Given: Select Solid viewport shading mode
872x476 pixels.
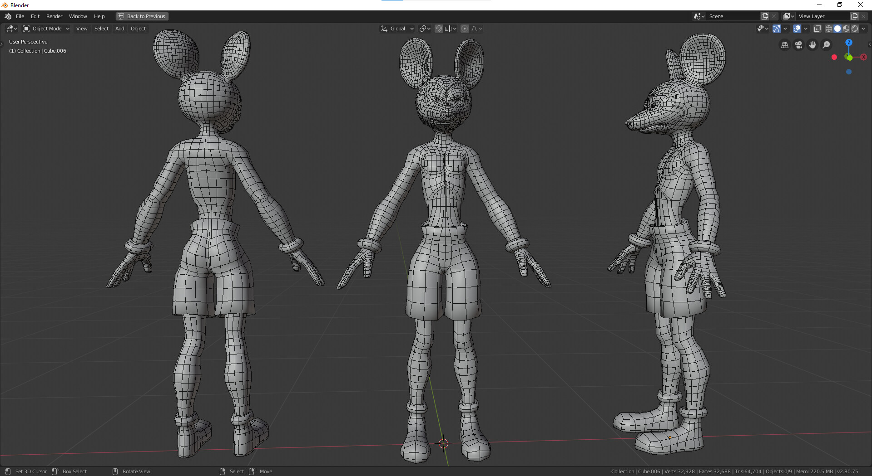Looking at the screenshot, I should point(838,29).
